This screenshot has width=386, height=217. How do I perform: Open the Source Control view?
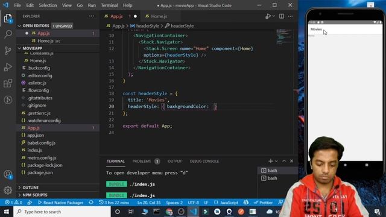point(8,51)
